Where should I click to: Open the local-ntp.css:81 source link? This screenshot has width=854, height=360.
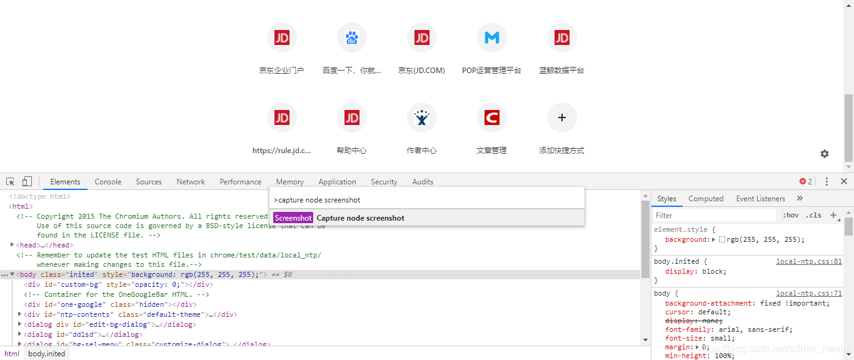(x=809, y=261)
